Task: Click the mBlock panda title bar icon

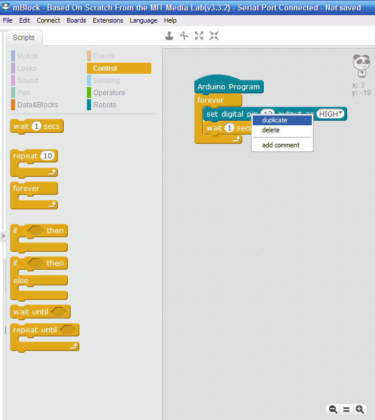Action: pyautogui.click(x=6, y=7)
